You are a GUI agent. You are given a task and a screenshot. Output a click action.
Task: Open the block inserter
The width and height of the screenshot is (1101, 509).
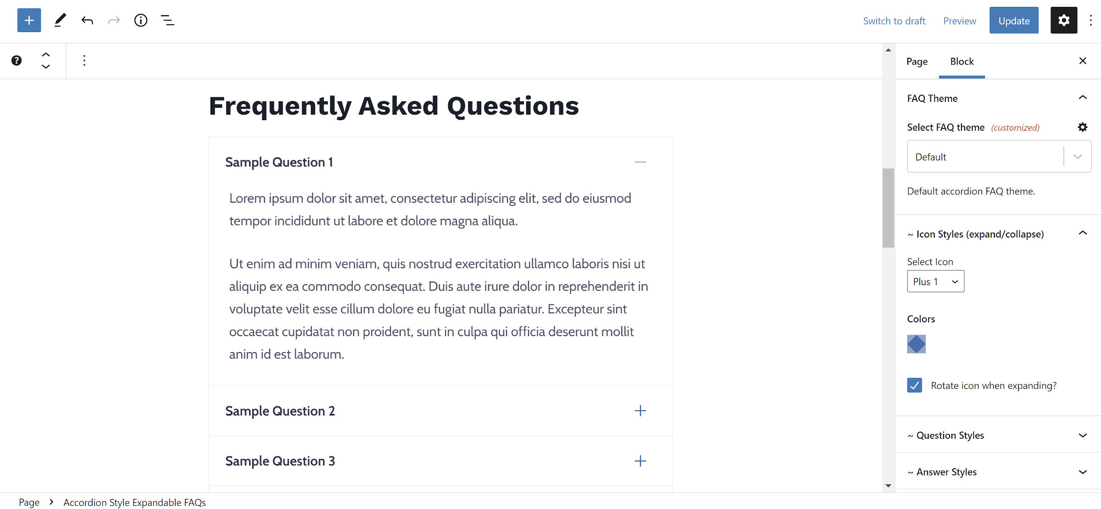tap(29, 20)
